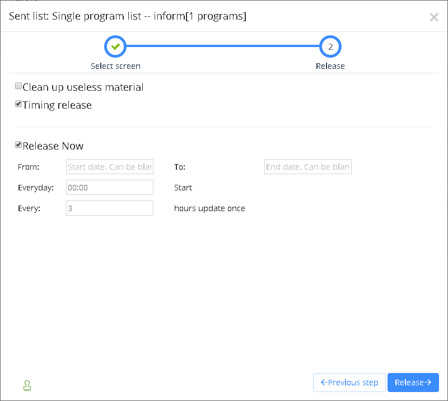Click the From start date field

[110, 167]
